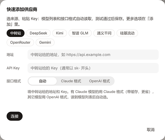Select the 中转站 provider chip
The height and width of the screenshot is (140, 165).
coord(15,33)
